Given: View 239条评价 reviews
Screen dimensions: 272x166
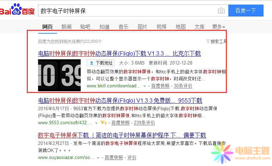Looking at the screenshot, I should pyautogui.click(x=144, y=122).
